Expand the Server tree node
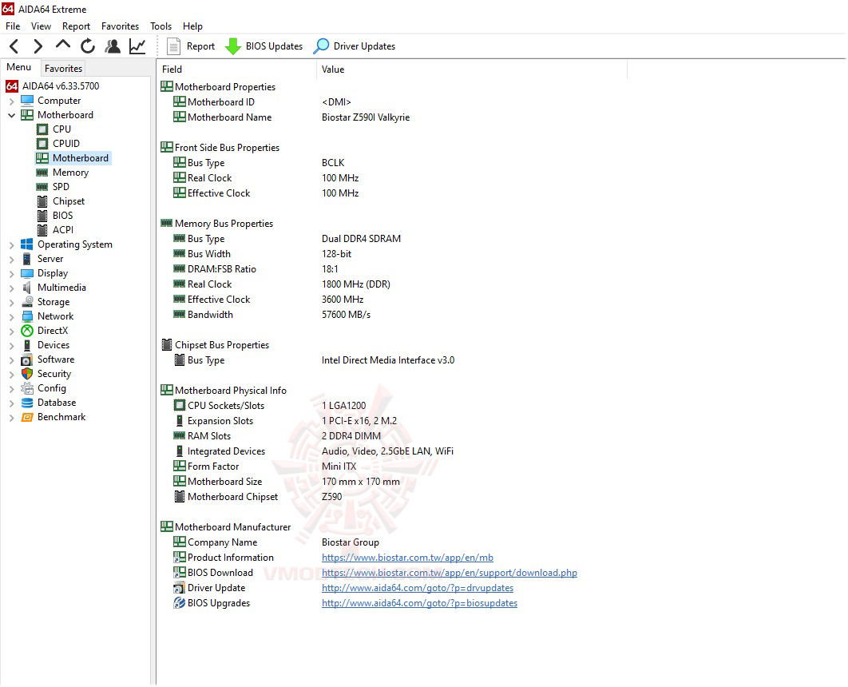 click(x=11, y=259)
